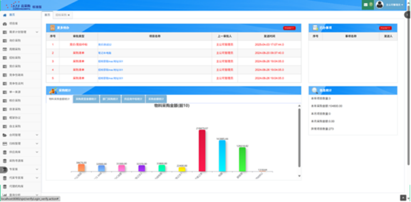Click the dark sidebar toggle handle beside 专家库
411x202 pixels.
(x=3, y=170)
